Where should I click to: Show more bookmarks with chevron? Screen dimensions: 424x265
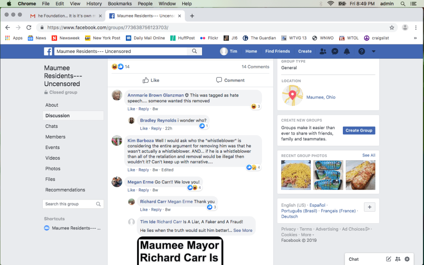click(415, 38)
